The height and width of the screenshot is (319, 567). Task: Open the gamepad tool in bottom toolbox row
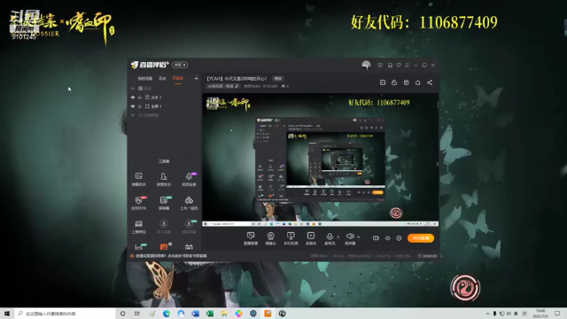pos(189,247)
